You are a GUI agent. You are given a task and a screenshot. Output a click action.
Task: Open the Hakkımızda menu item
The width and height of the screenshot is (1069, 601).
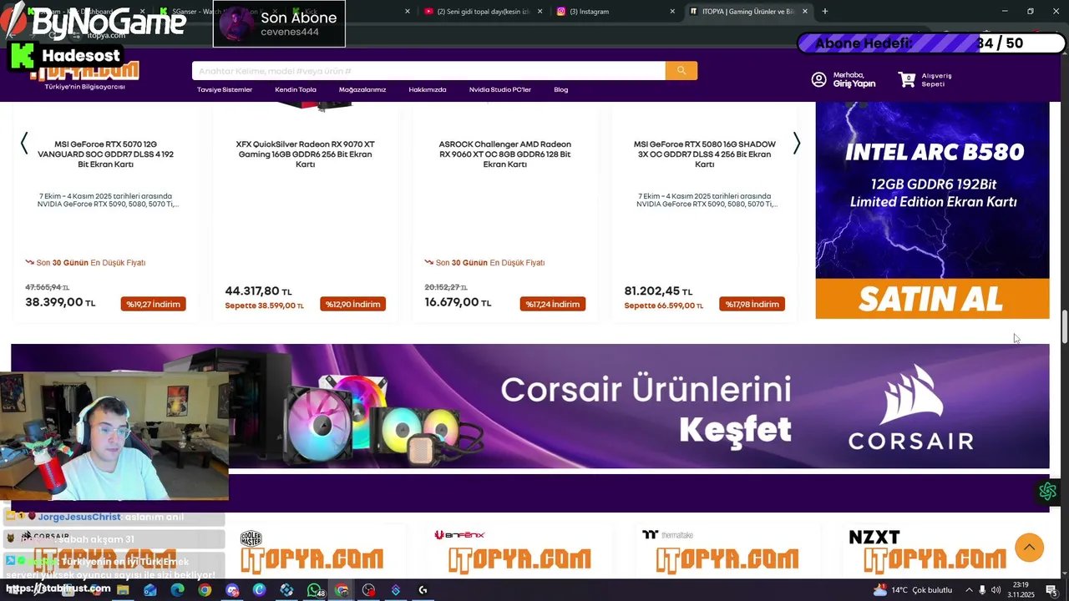click(428, 90)
